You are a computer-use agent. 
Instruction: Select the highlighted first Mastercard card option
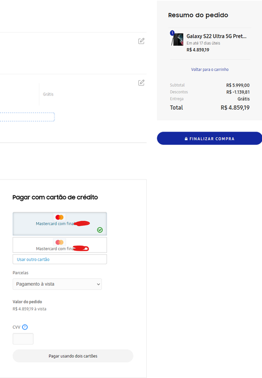click(60, 224)
